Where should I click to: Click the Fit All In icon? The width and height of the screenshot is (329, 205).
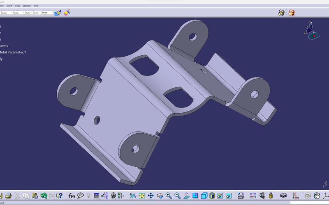tap(142, 196)
